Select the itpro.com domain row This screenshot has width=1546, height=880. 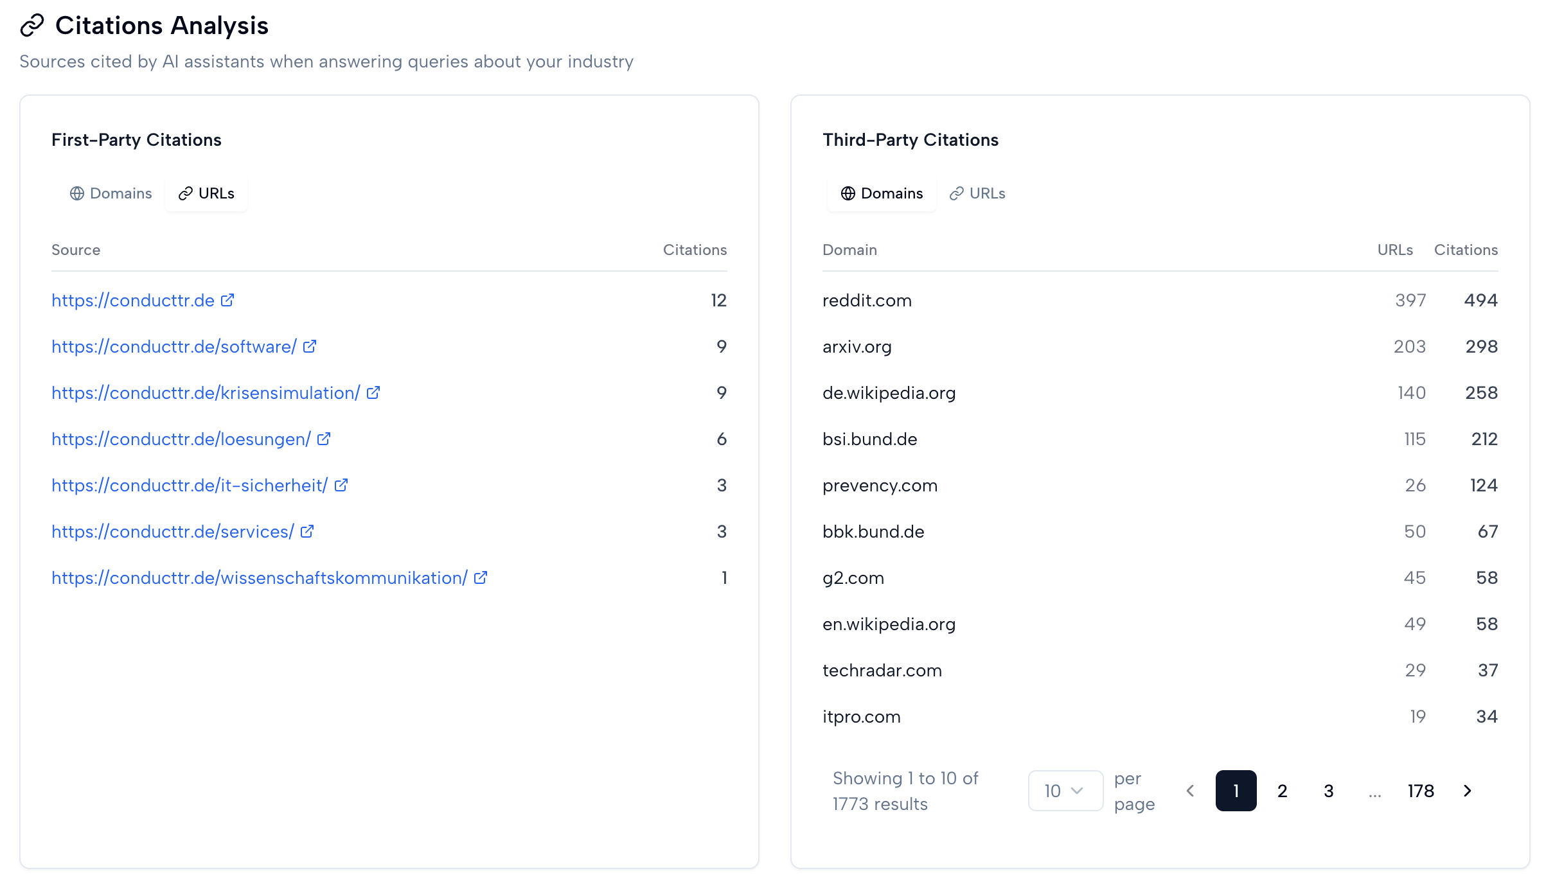click(x=1160, y=716)
